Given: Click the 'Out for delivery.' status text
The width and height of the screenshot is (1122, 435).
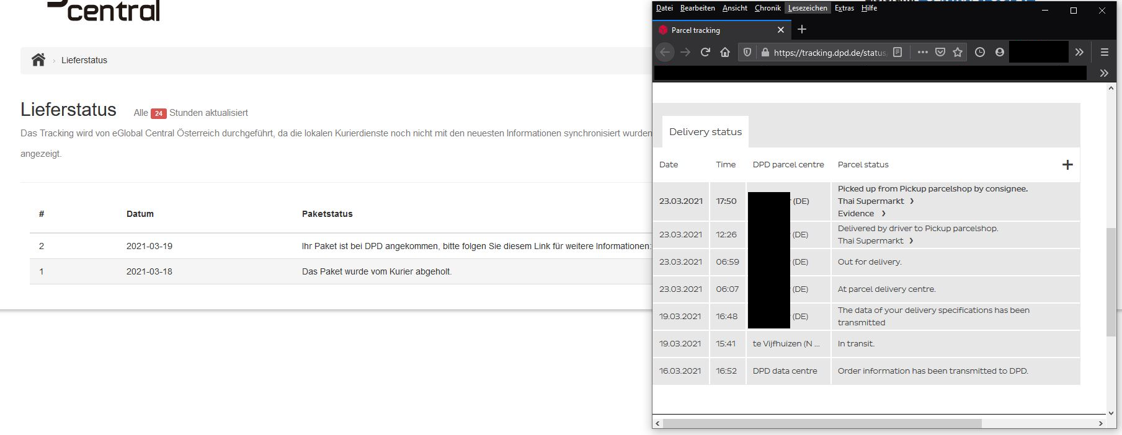Looking at the screenshot, I should [870, 262].
